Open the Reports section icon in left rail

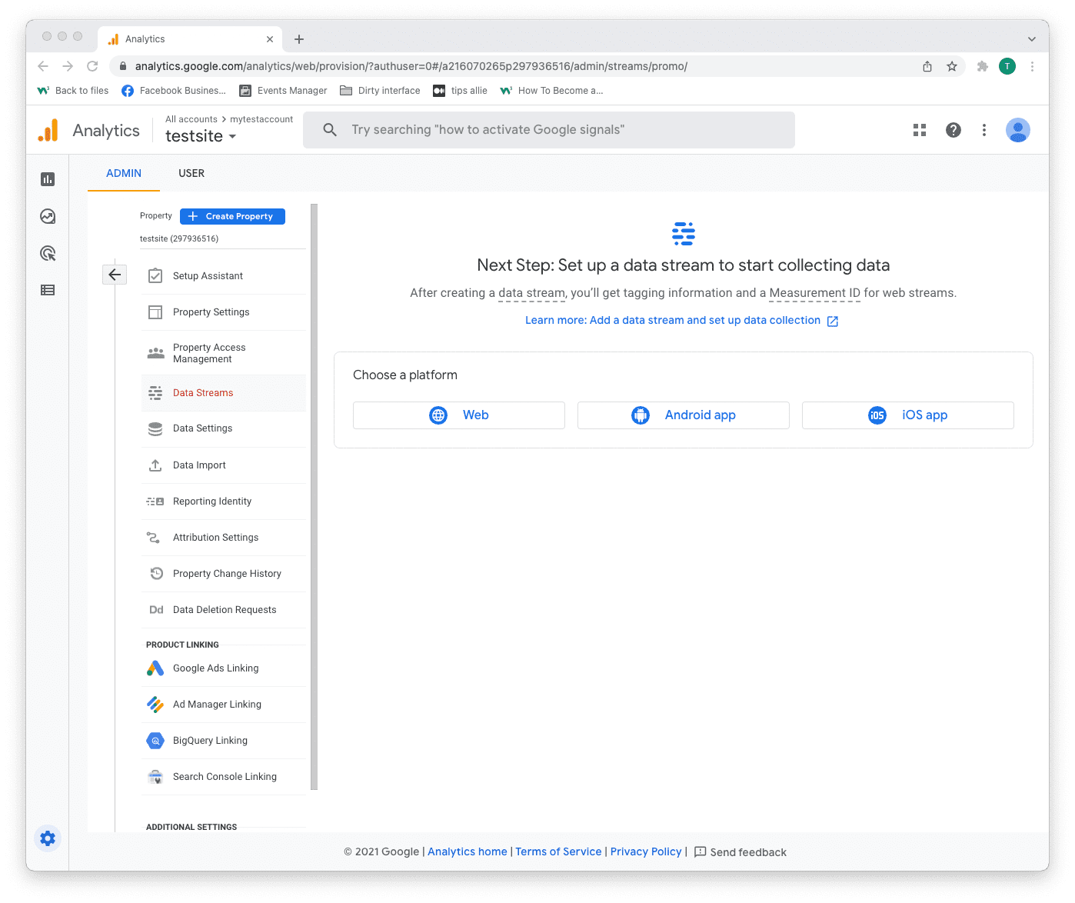pos(48,179)
